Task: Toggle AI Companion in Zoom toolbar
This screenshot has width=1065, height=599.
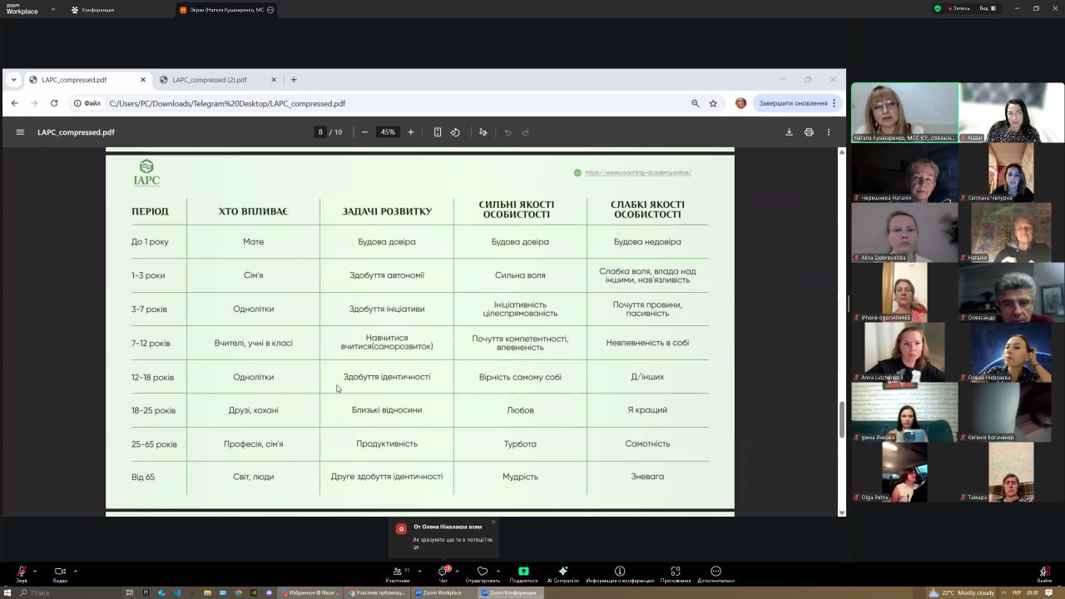Action: point(562,572)
